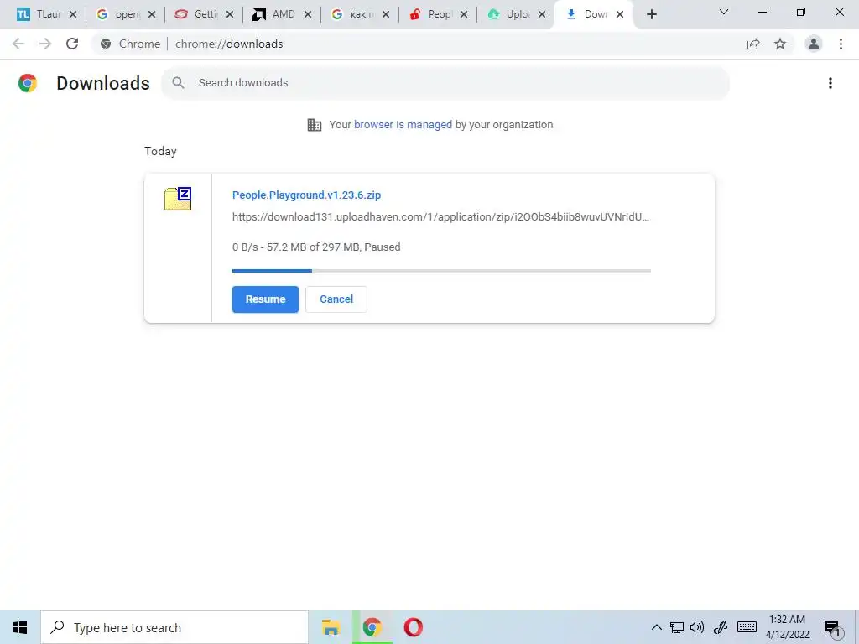This screenshot has width=859, height=644.
Task: Close the TLauncher tab
Action: 73,14
